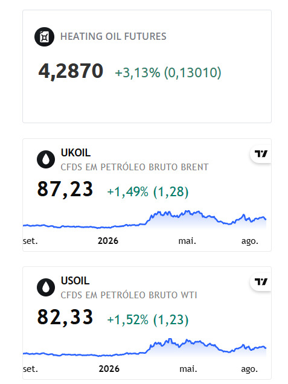
Task: Open the HEATING OIL FUTURES title link
Action: 114,36
